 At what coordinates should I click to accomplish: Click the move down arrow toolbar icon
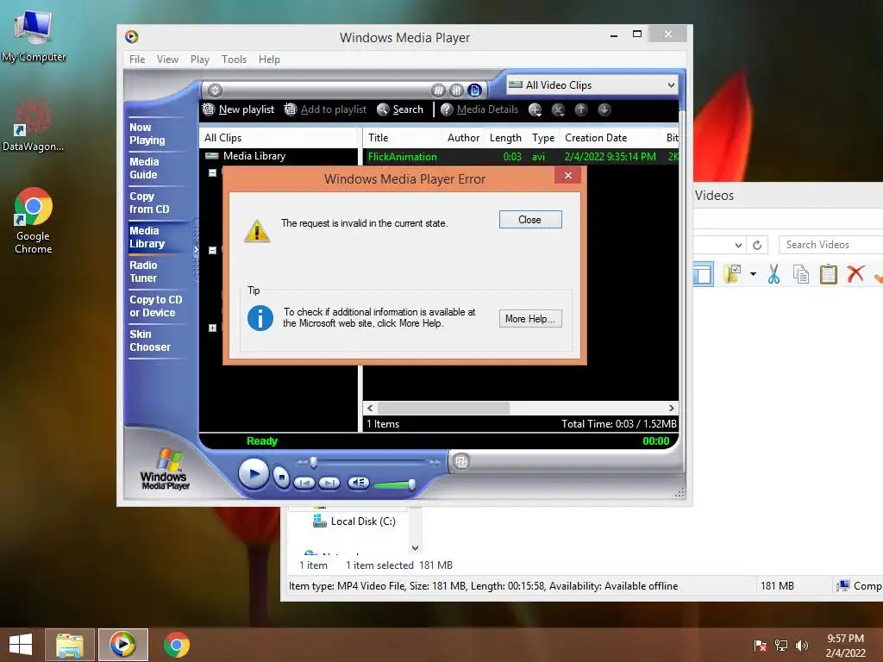[x=604, y=109]
